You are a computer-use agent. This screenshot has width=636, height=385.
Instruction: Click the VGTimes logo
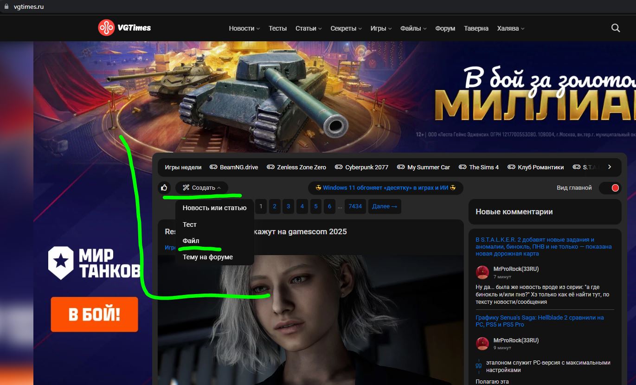pos(124,28)
